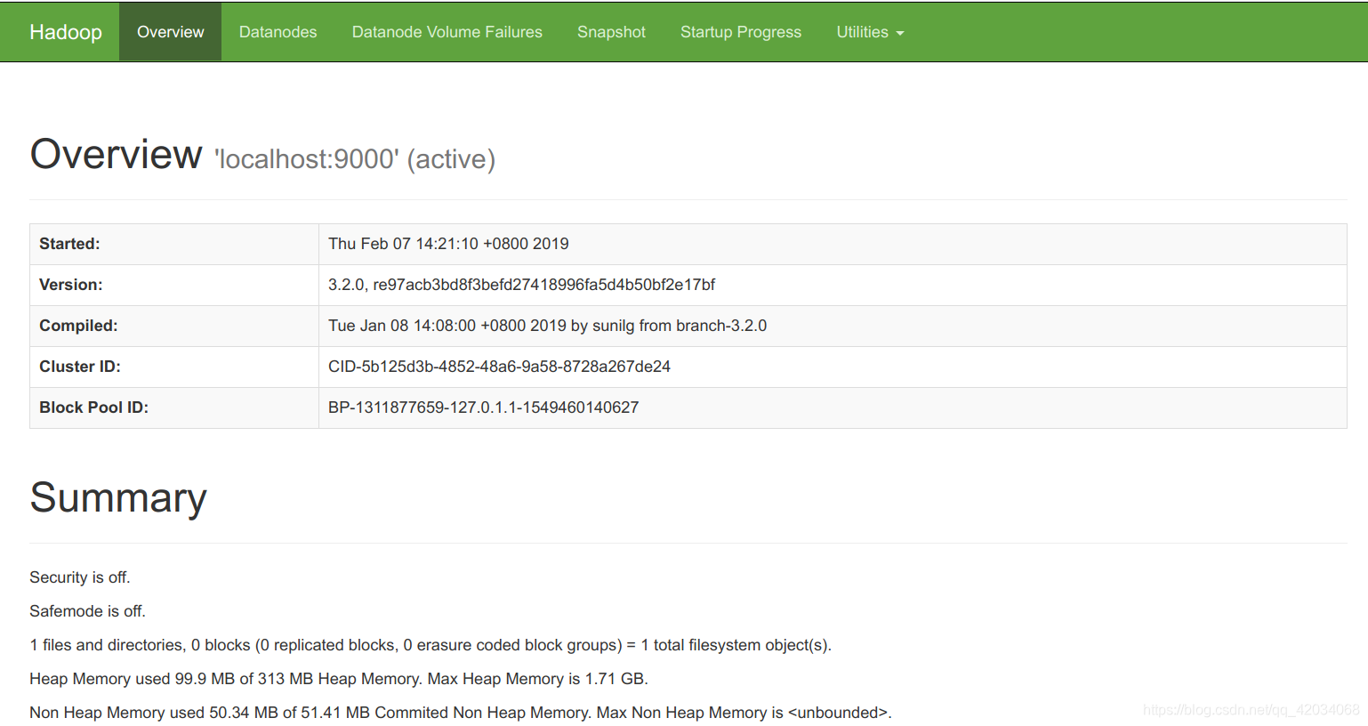Select the Non Heap Memory used line
This screenshot has width=1368, height=726.
pos(461,713)
